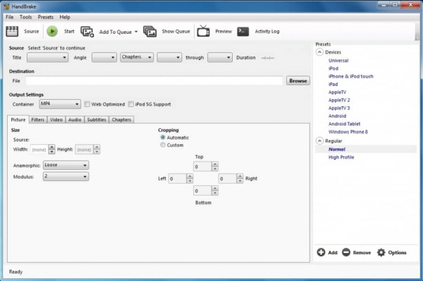The width and height of the screenshot is (423, 281).
Task: Select the Android Tablet preset
Action: click(344, 124)
